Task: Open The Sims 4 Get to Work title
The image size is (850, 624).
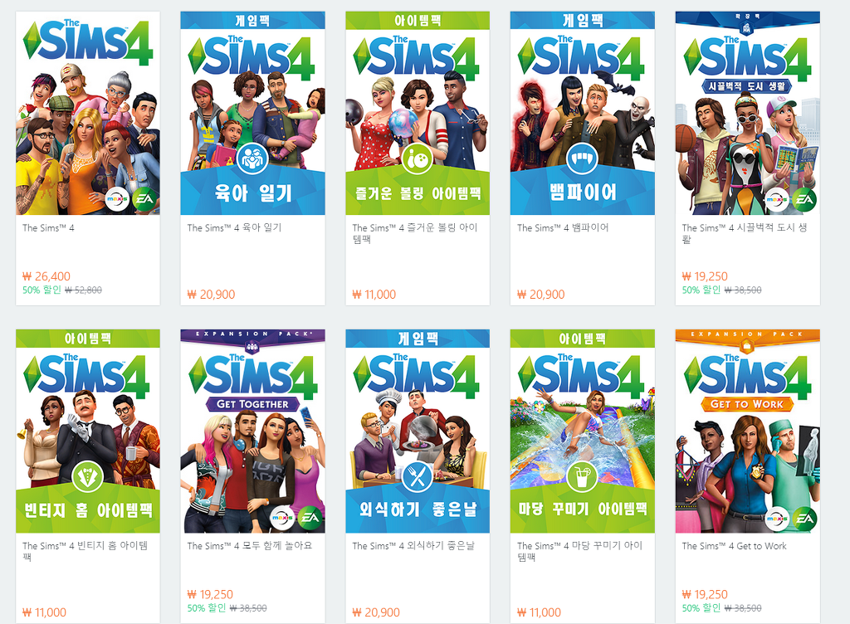Action: pyautogui.click(x=734, y=546)
